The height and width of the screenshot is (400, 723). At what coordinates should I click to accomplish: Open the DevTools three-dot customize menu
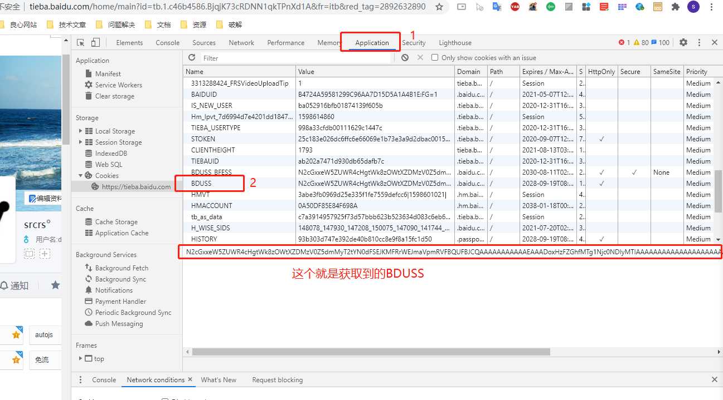[699, 43]
